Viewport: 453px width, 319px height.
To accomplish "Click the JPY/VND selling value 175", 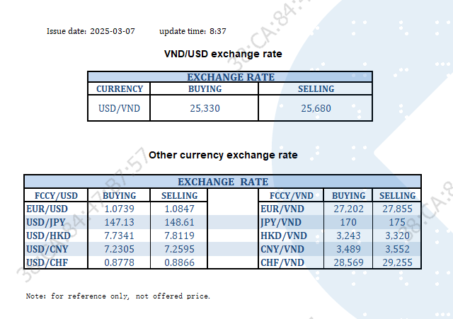I will [397, 222].
